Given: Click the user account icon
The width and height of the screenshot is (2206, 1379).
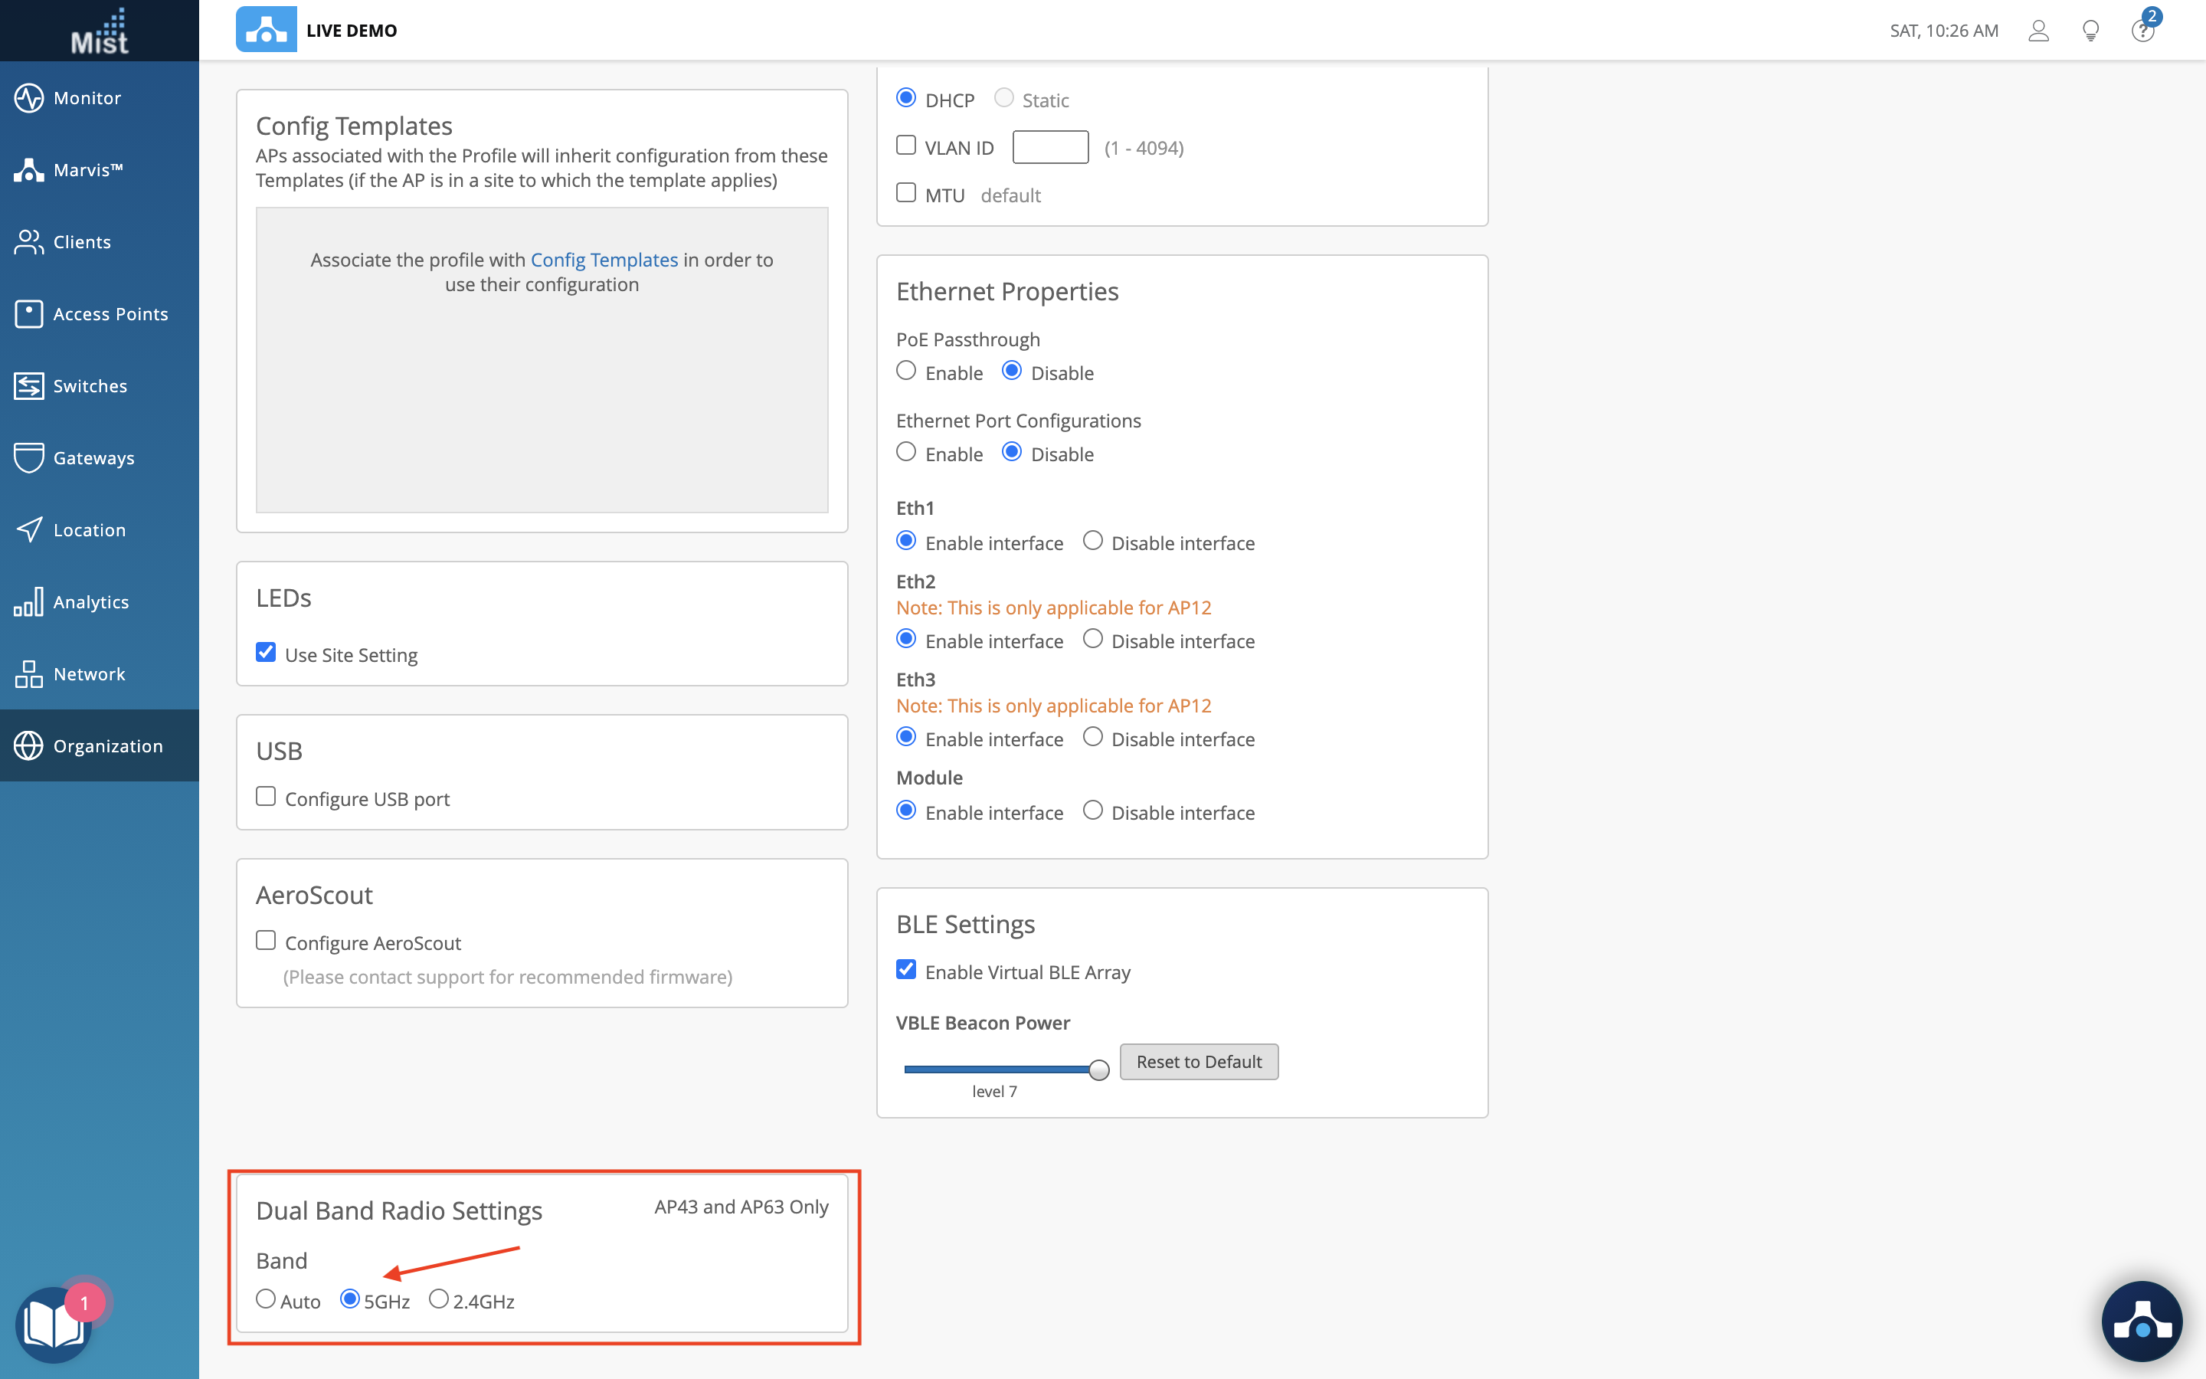Looking at the screenshot, I should (x=2038, y=31).
